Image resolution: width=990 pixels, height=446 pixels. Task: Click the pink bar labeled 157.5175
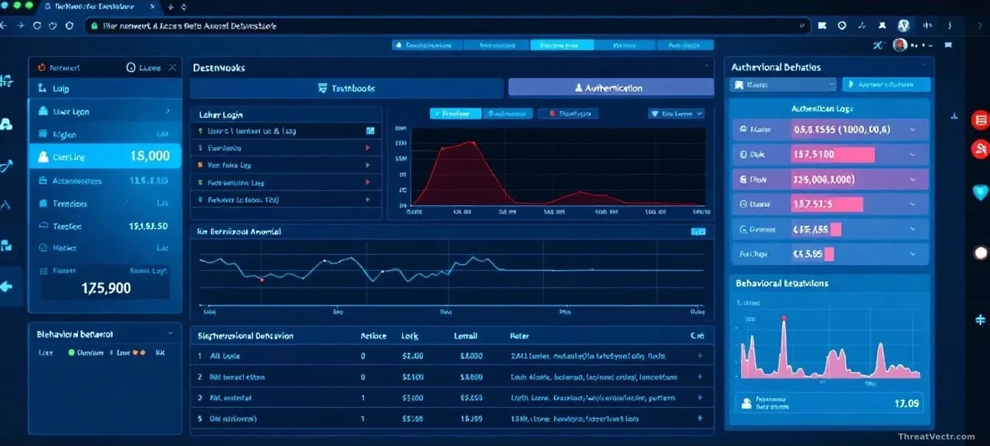coord(826,204)
